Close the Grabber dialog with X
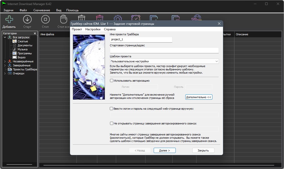Viewport: 284px width, 169px height. [219, 24]
